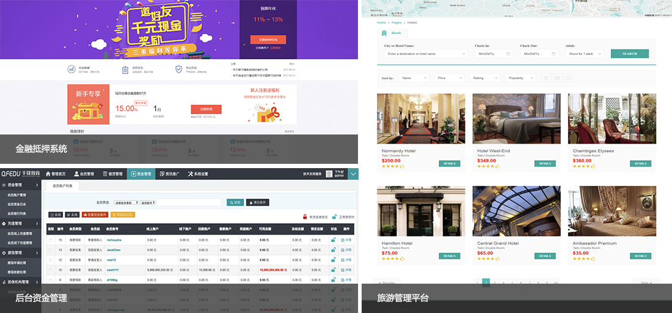Click the 反选 invert selection button
The width and height of the screenshot is (672, 313).
[x=72, y=215]
